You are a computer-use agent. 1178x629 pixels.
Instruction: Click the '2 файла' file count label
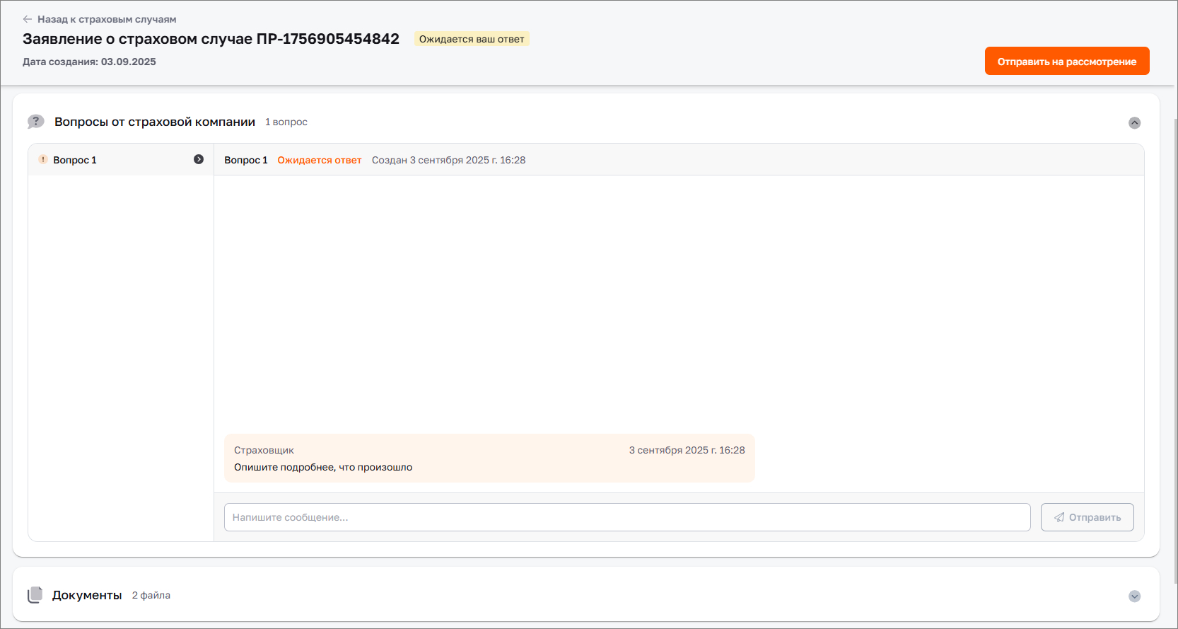pyautogui.click(x=151, y=595)
